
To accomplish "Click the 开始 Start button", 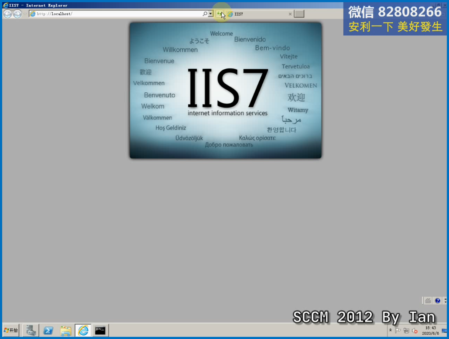I will 11,330.
